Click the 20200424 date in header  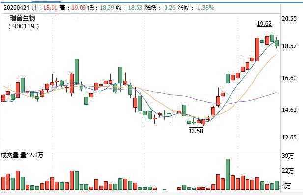[x=17, y=8]
